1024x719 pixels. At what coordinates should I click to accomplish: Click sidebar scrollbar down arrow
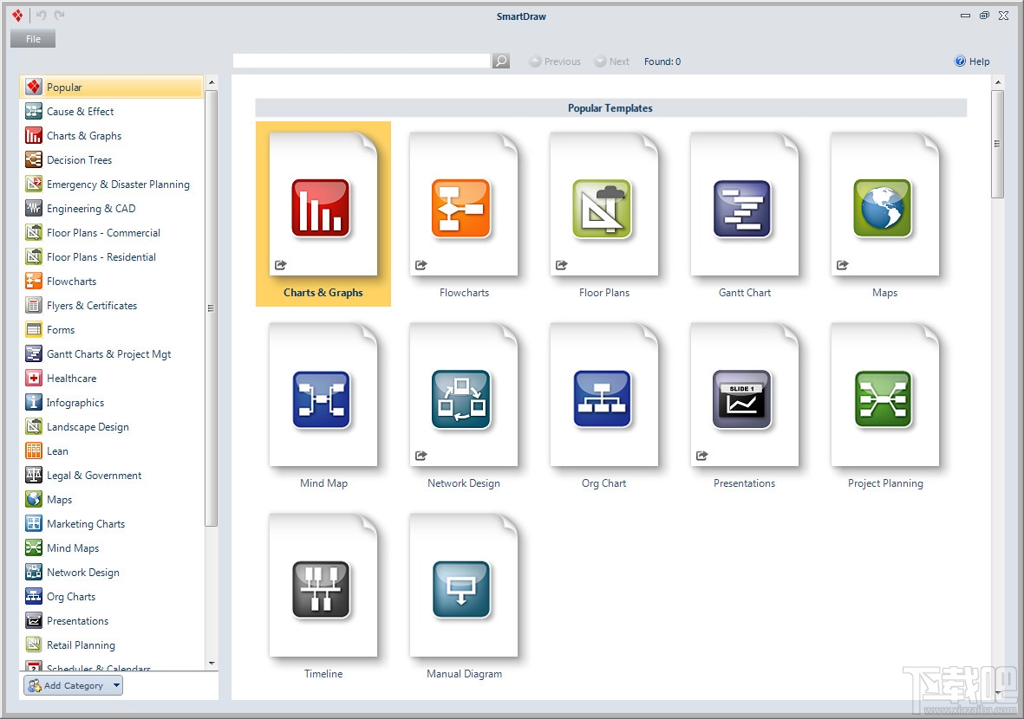(211, 663)
